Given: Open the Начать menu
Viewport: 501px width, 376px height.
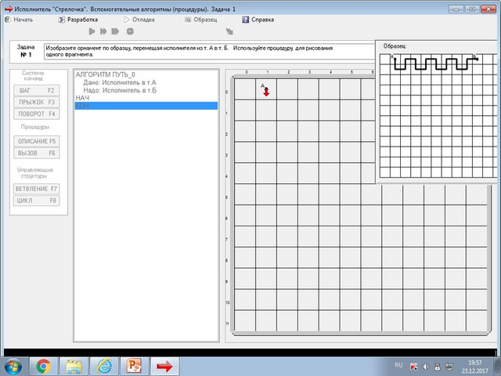Looking at the screenshot, I should [19, 20].
